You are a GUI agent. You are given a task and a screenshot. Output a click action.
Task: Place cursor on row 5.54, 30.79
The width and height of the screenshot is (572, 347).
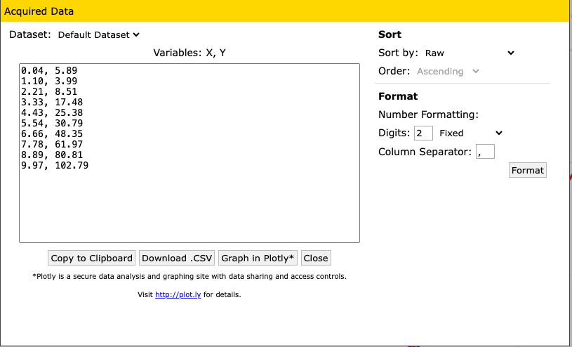click(52, 124)
